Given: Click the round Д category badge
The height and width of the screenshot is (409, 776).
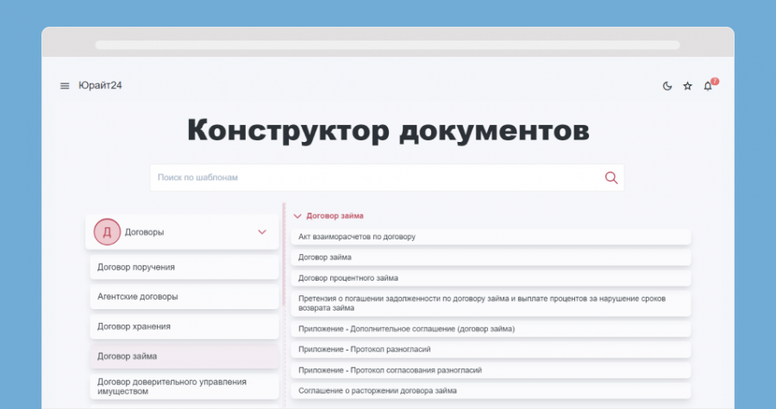Looking at the screenshot, I should [x=107, y=232].
